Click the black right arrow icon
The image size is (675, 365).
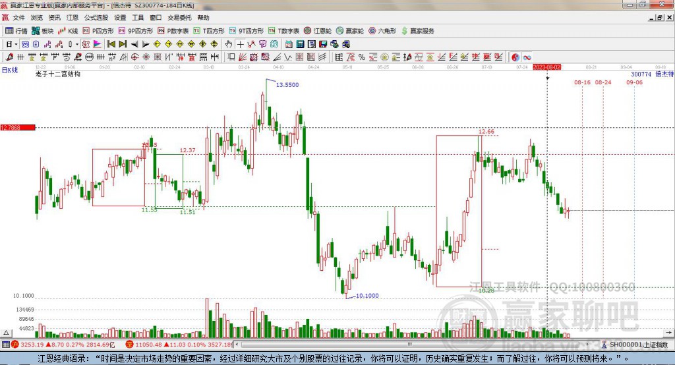point(146,44)
